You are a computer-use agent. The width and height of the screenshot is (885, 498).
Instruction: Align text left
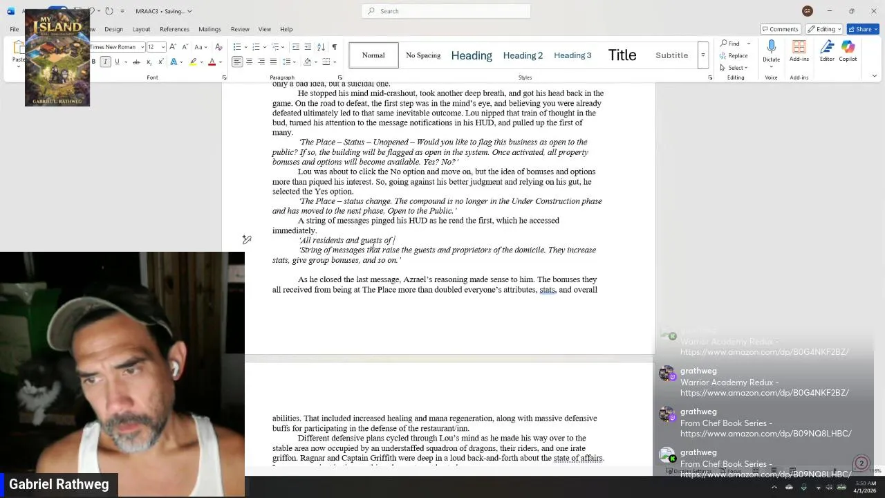click(237, 62)
